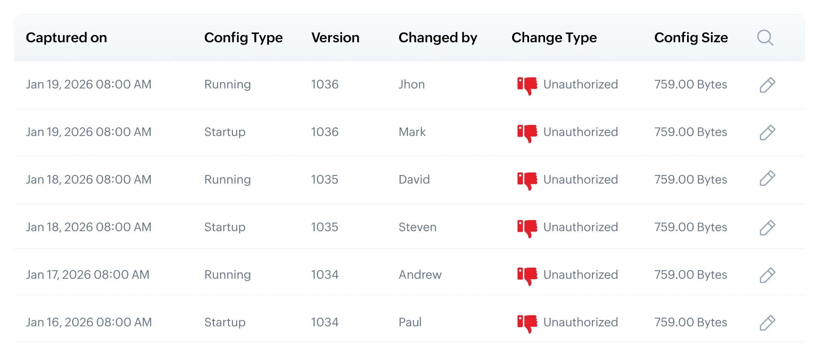Click the Version column header

pyautogui.click(x=335, y=37)
